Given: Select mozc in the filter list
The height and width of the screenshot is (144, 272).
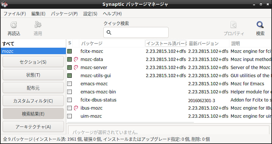Looking at the screenshot, I should click(x=33, y=51).
